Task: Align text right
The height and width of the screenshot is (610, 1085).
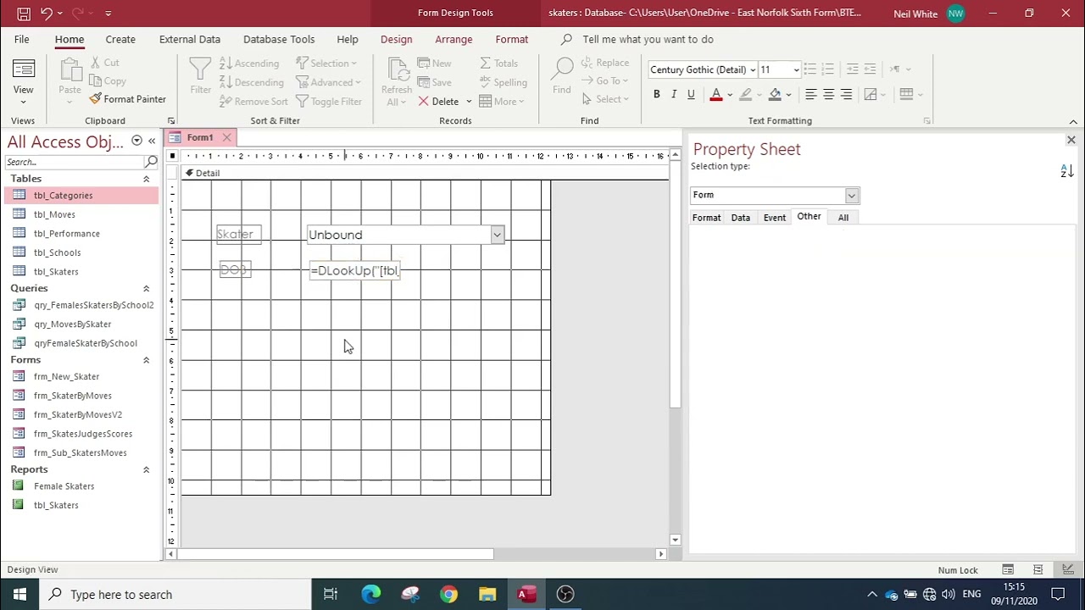Action: coord(847,94)
